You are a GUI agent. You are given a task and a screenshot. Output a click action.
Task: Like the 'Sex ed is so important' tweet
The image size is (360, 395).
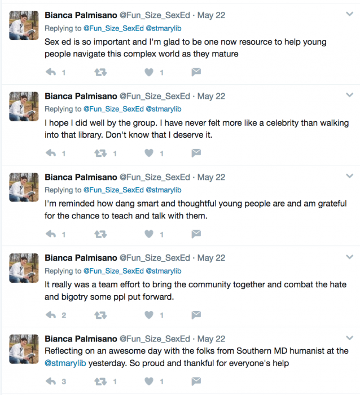[150, 72]
